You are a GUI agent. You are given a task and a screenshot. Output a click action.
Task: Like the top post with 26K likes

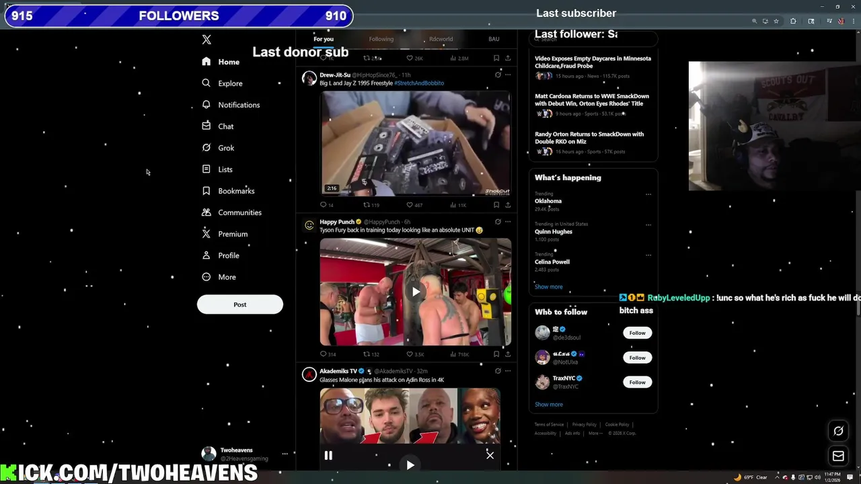(x=414, y=58)
